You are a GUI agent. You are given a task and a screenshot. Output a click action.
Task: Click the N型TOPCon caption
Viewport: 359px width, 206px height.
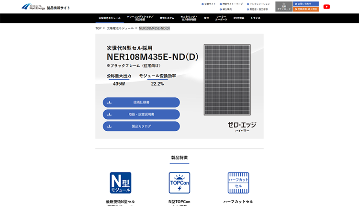(x=179, y=202)
